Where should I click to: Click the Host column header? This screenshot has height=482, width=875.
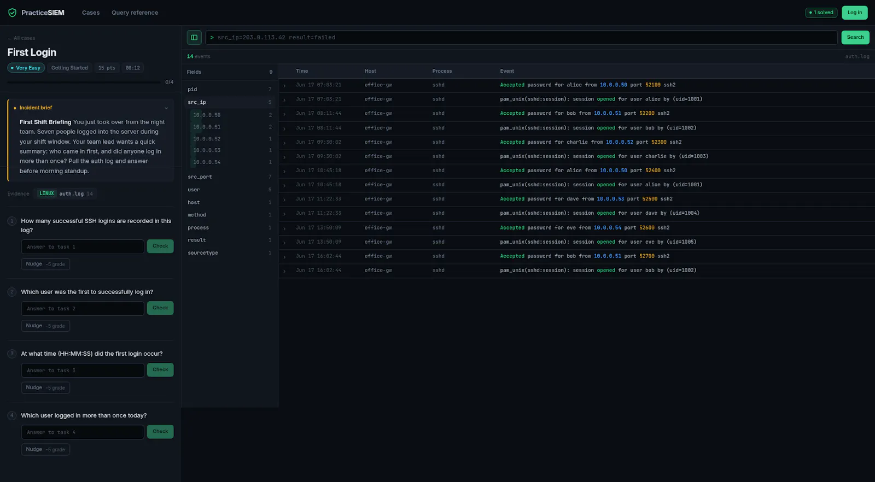pyautogui.click(x=370, y=71)
